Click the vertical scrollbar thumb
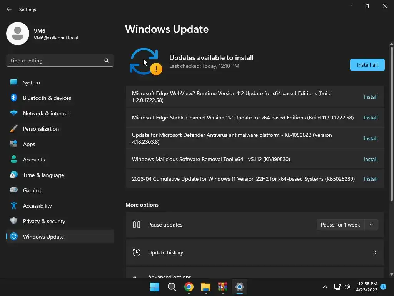Image resolution: width=394 pixels, height=296 pixels. [391, 123]
